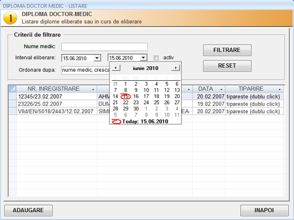Click the iunie 2010 month title
This screenshot has width=294, height=220.
coord(146,68)
